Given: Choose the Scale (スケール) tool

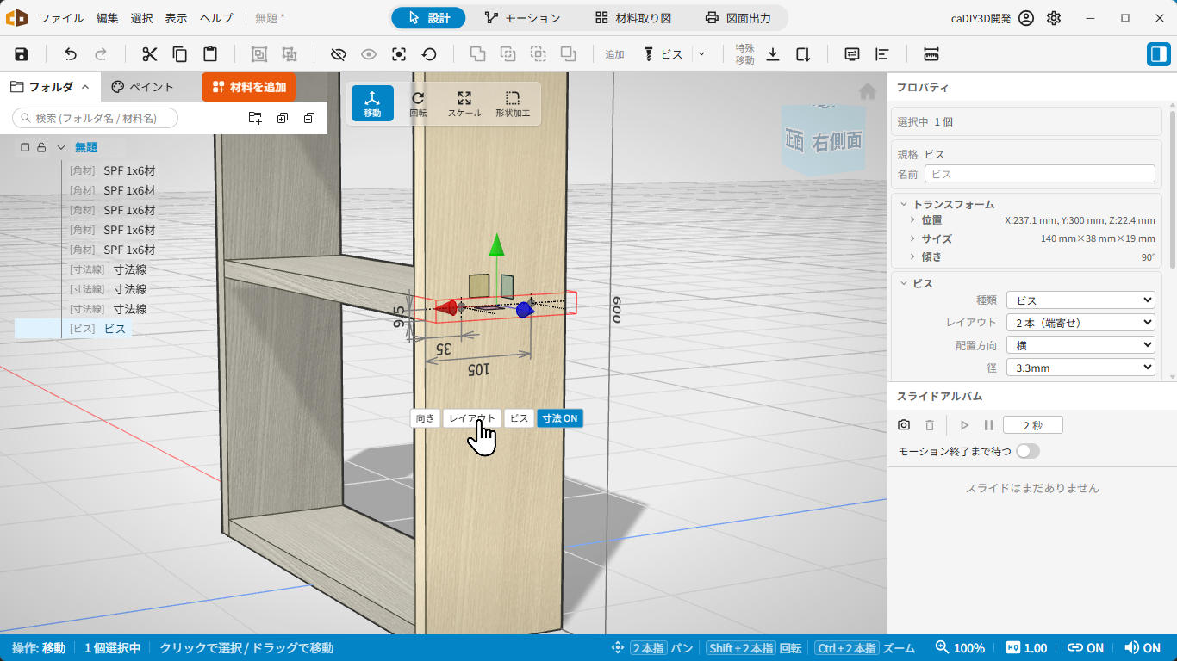Looking at the screenshot, I should pyautogui.click(x=464, y=103).
